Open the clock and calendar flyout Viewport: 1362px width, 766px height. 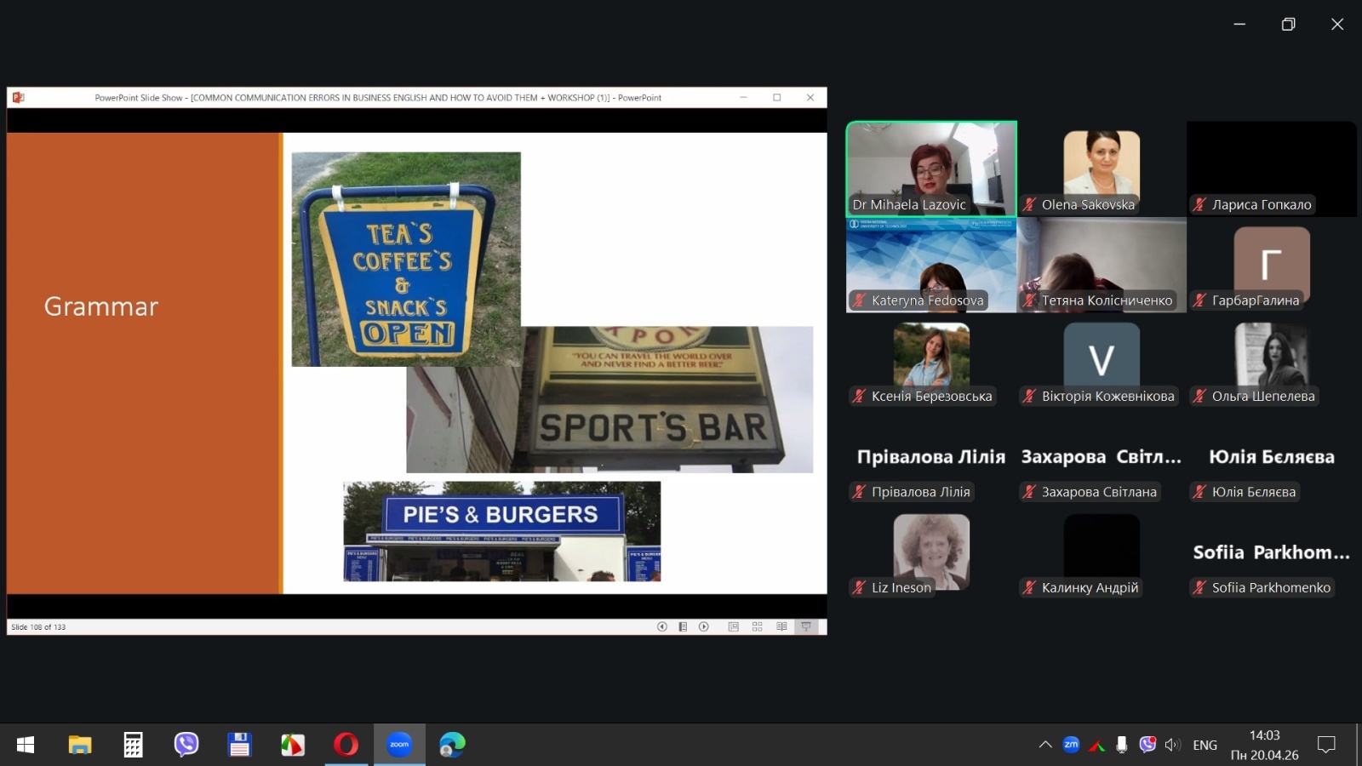click(x=1264, y=745)
